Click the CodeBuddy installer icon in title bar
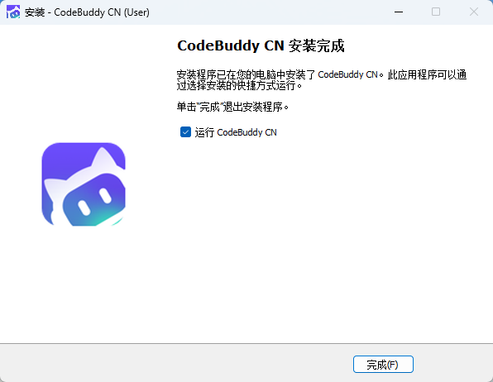Viewport: 493px width, 382px height. tap(13, 12)
